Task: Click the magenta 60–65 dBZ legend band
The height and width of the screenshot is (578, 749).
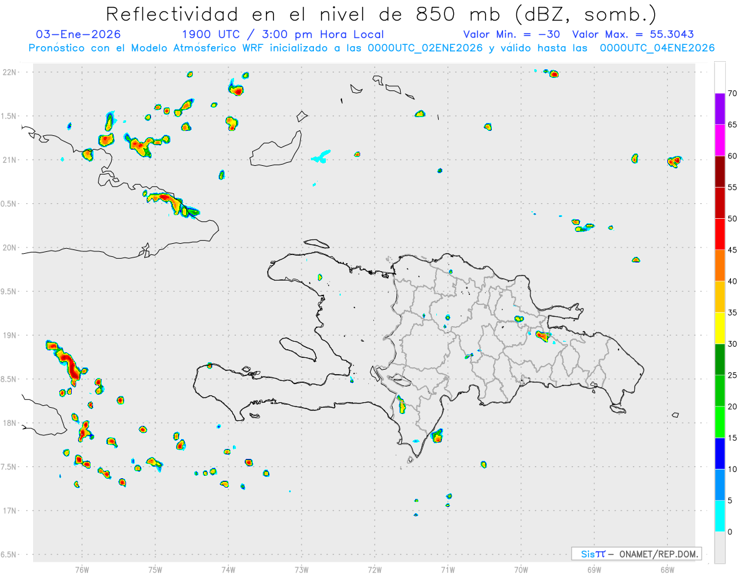Action: 720,140
